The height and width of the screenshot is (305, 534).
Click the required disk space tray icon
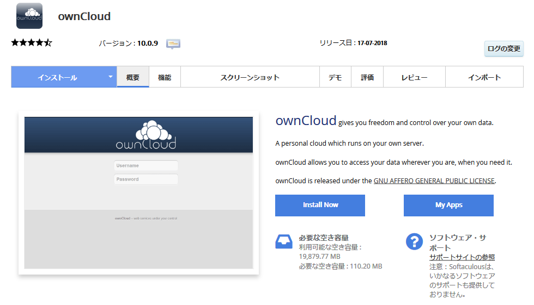click(x=284, y=241)
